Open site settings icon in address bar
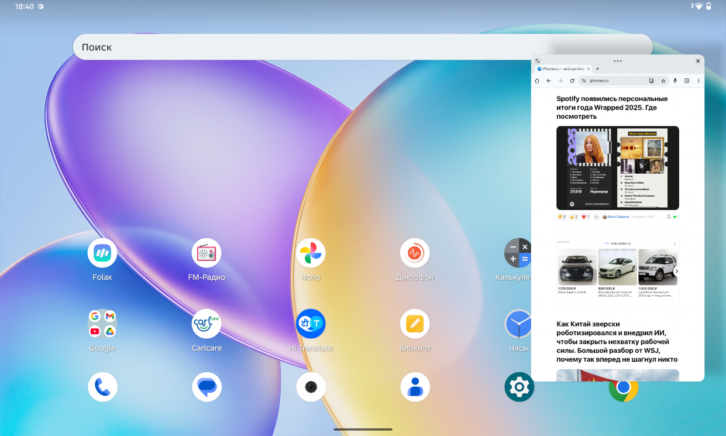The height and width of the screenshot is (436, 726). pos(584,81)
